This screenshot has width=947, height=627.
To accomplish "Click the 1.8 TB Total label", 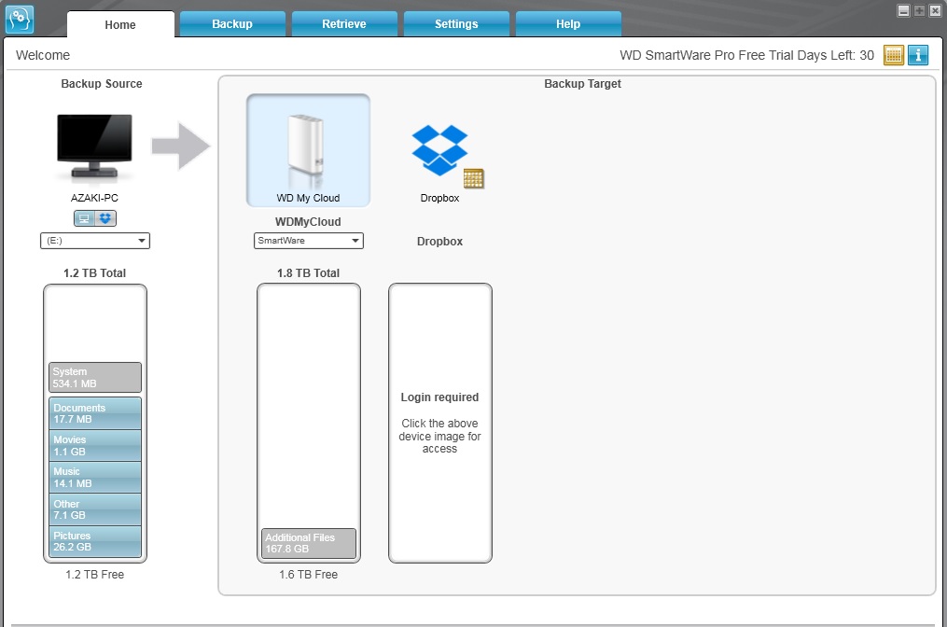I will pos(308,273).
